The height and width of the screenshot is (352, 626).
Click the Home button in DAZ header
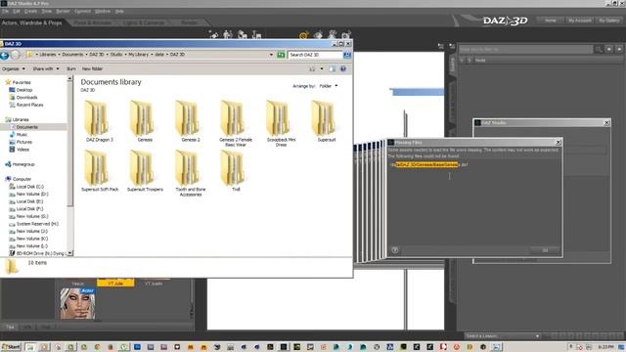[x=550, y=21]
